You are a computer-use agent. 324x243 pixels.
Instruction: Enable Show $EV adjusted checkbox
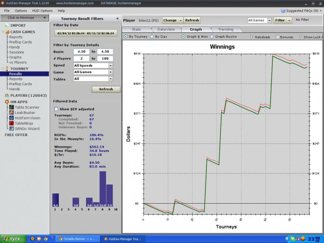[56, 109]
